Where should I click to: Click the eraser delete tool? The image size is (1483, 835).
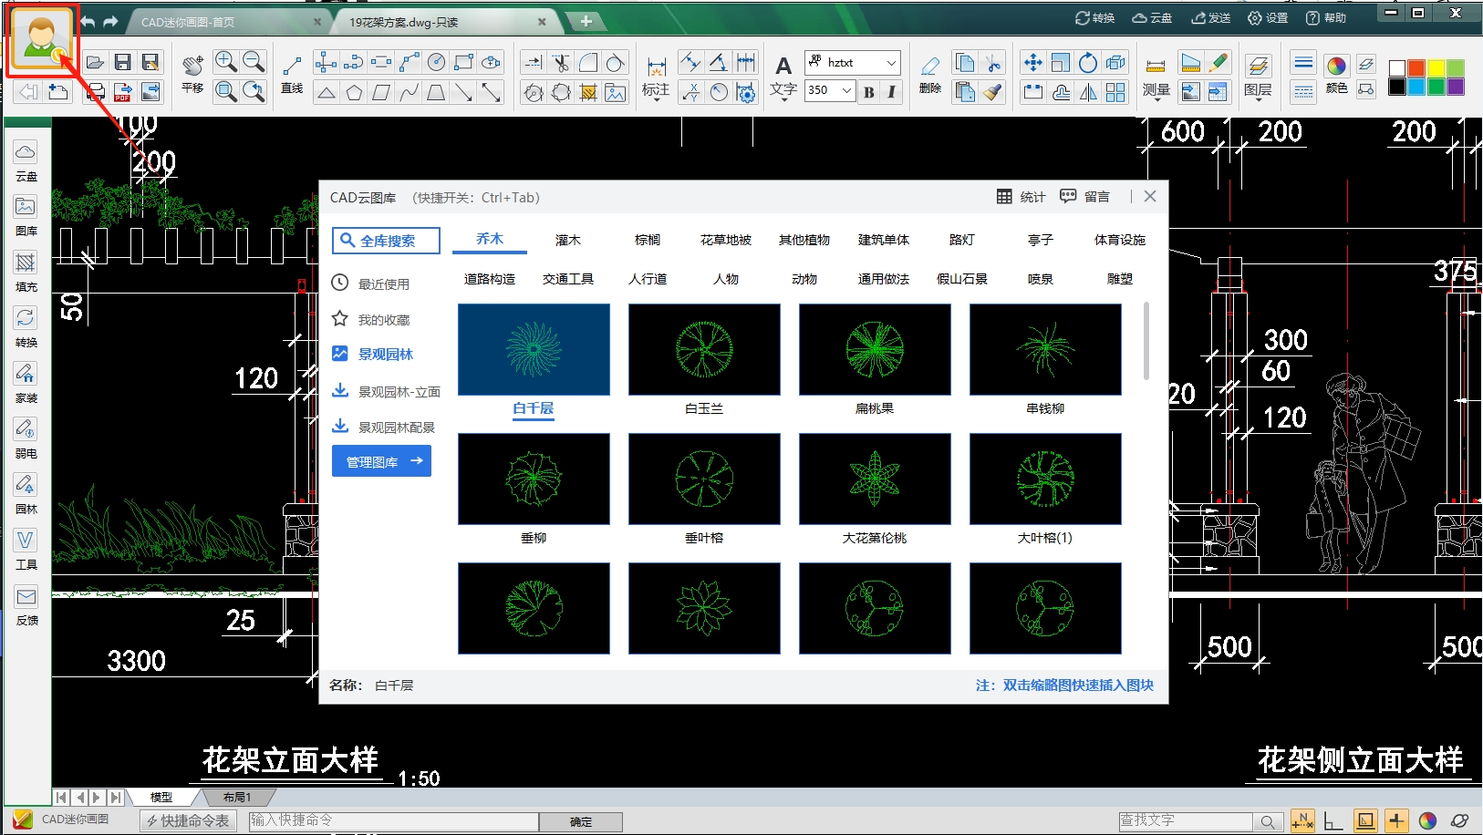929,66
